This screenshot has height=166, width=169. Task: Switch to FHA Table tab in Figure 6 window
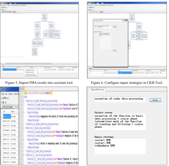(101, 12)
